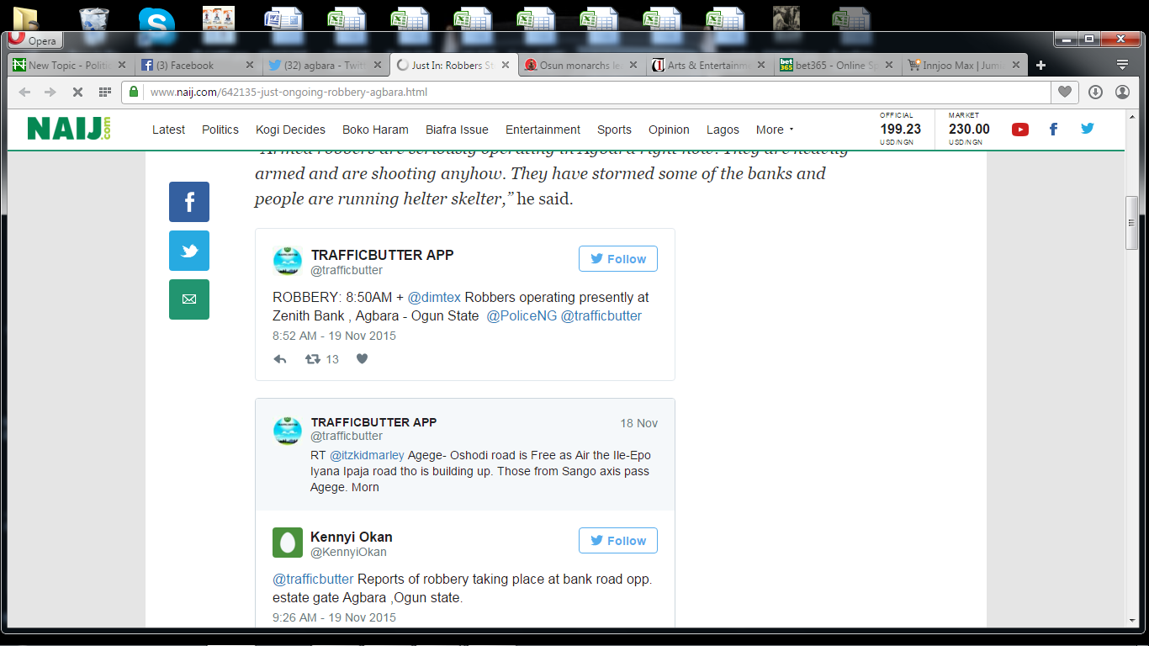Open the user account icon in toolbar
Viewport: 1149px width, 646px height.
(1122, 93)
